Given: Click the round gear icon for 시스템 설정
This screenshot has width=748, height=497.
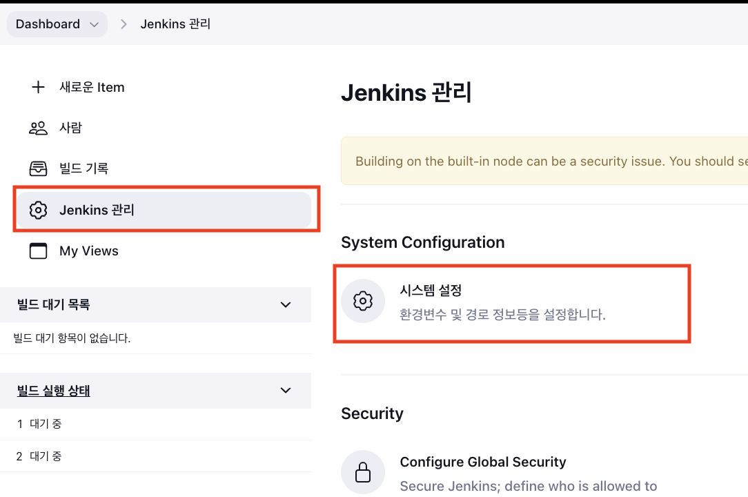Looking at the screenshot, I should [x=363, y=301].
